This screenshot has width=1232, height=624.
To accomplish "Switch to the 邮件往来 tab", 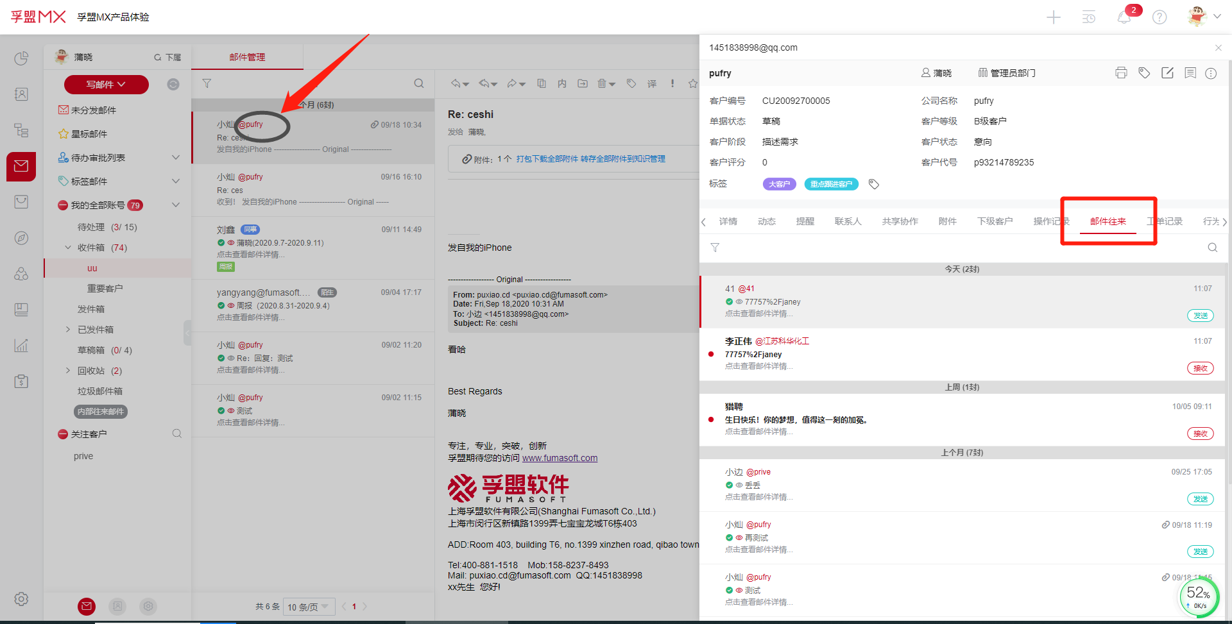I will 1108,221.
